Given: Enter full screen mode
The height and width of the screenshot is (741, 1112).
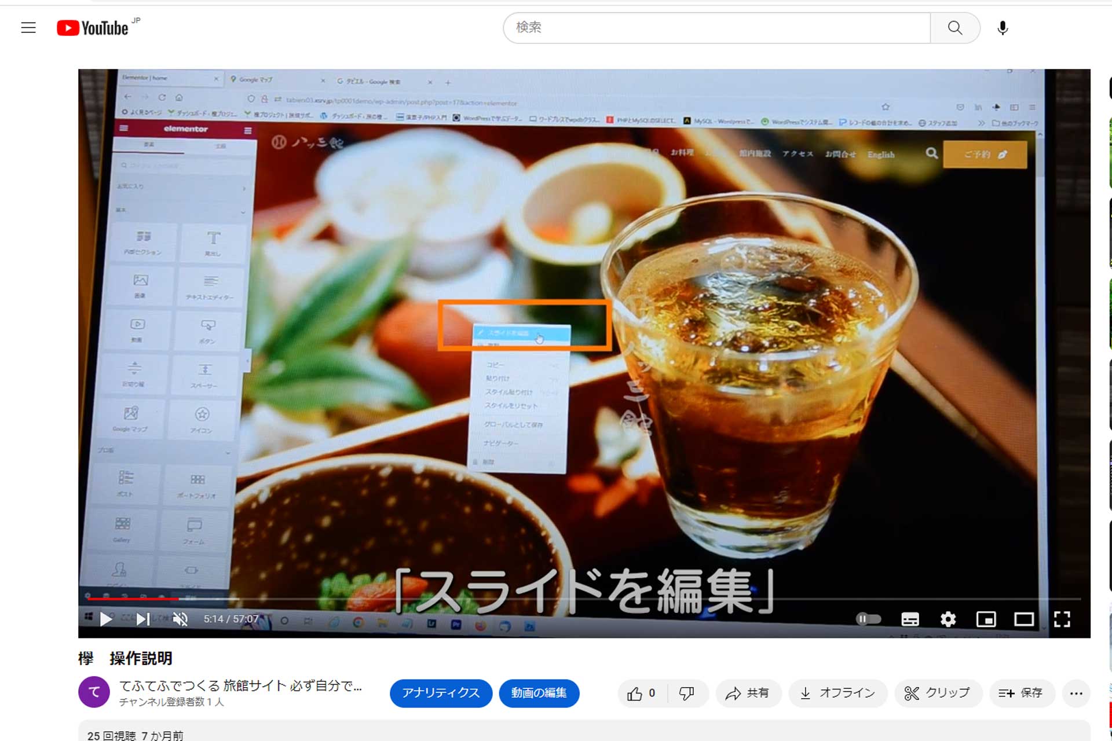Looking at the screenshot, I should click(x=1062, y=619).
